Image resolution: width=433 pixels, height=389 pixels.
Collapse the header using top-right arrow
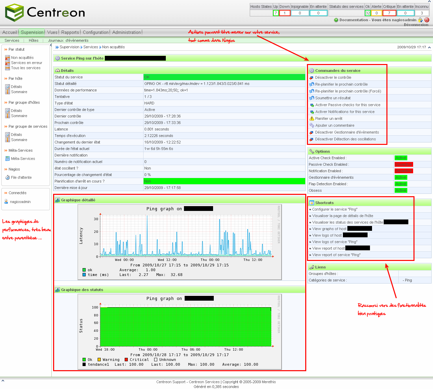point(430,47)
